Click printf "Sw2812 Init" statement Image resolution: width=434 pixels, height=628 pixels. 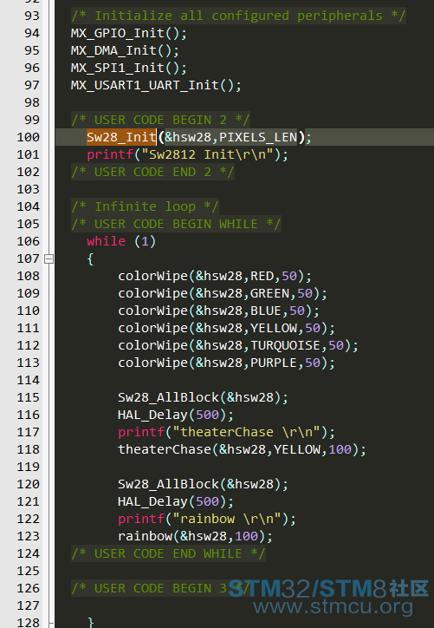tap(187, 154)
